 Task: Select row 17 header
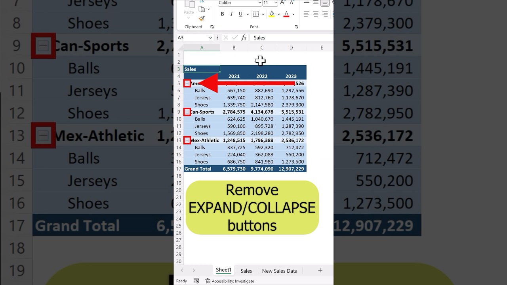coord(179,169)
